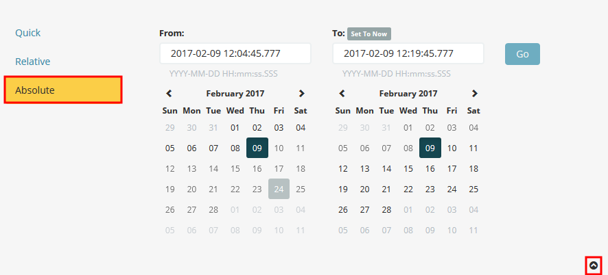Click the Set To Now button

[369, 34]
